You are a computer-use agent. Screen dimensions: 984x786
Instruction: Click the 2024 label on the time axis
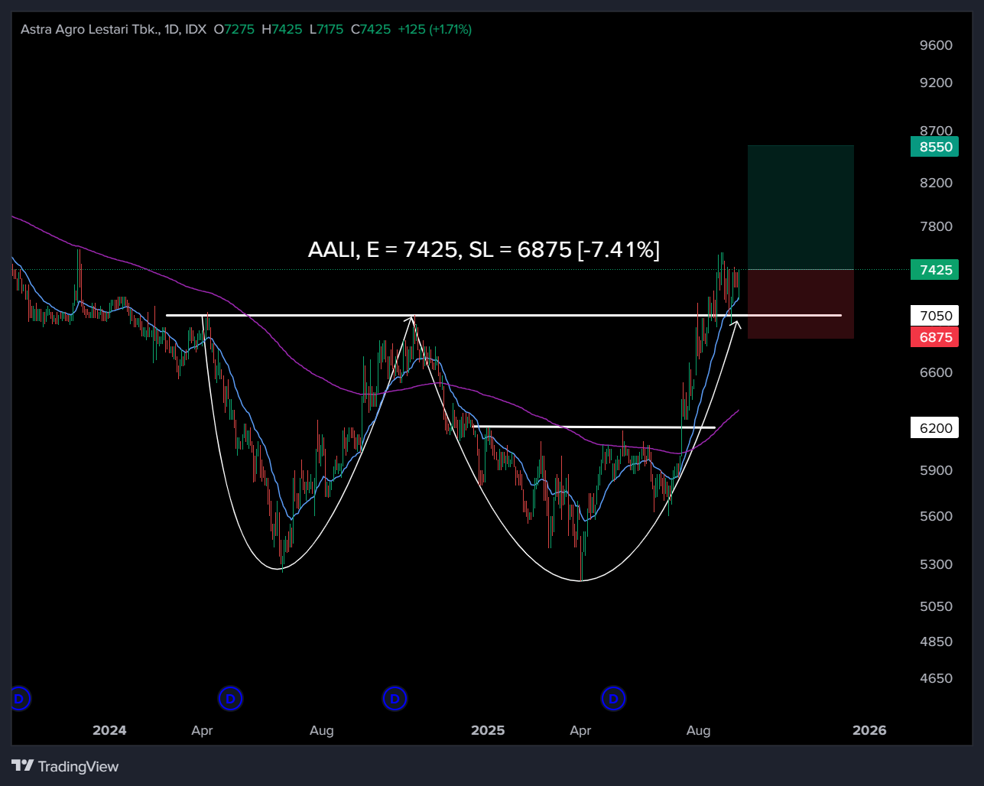tap(109, 730)
